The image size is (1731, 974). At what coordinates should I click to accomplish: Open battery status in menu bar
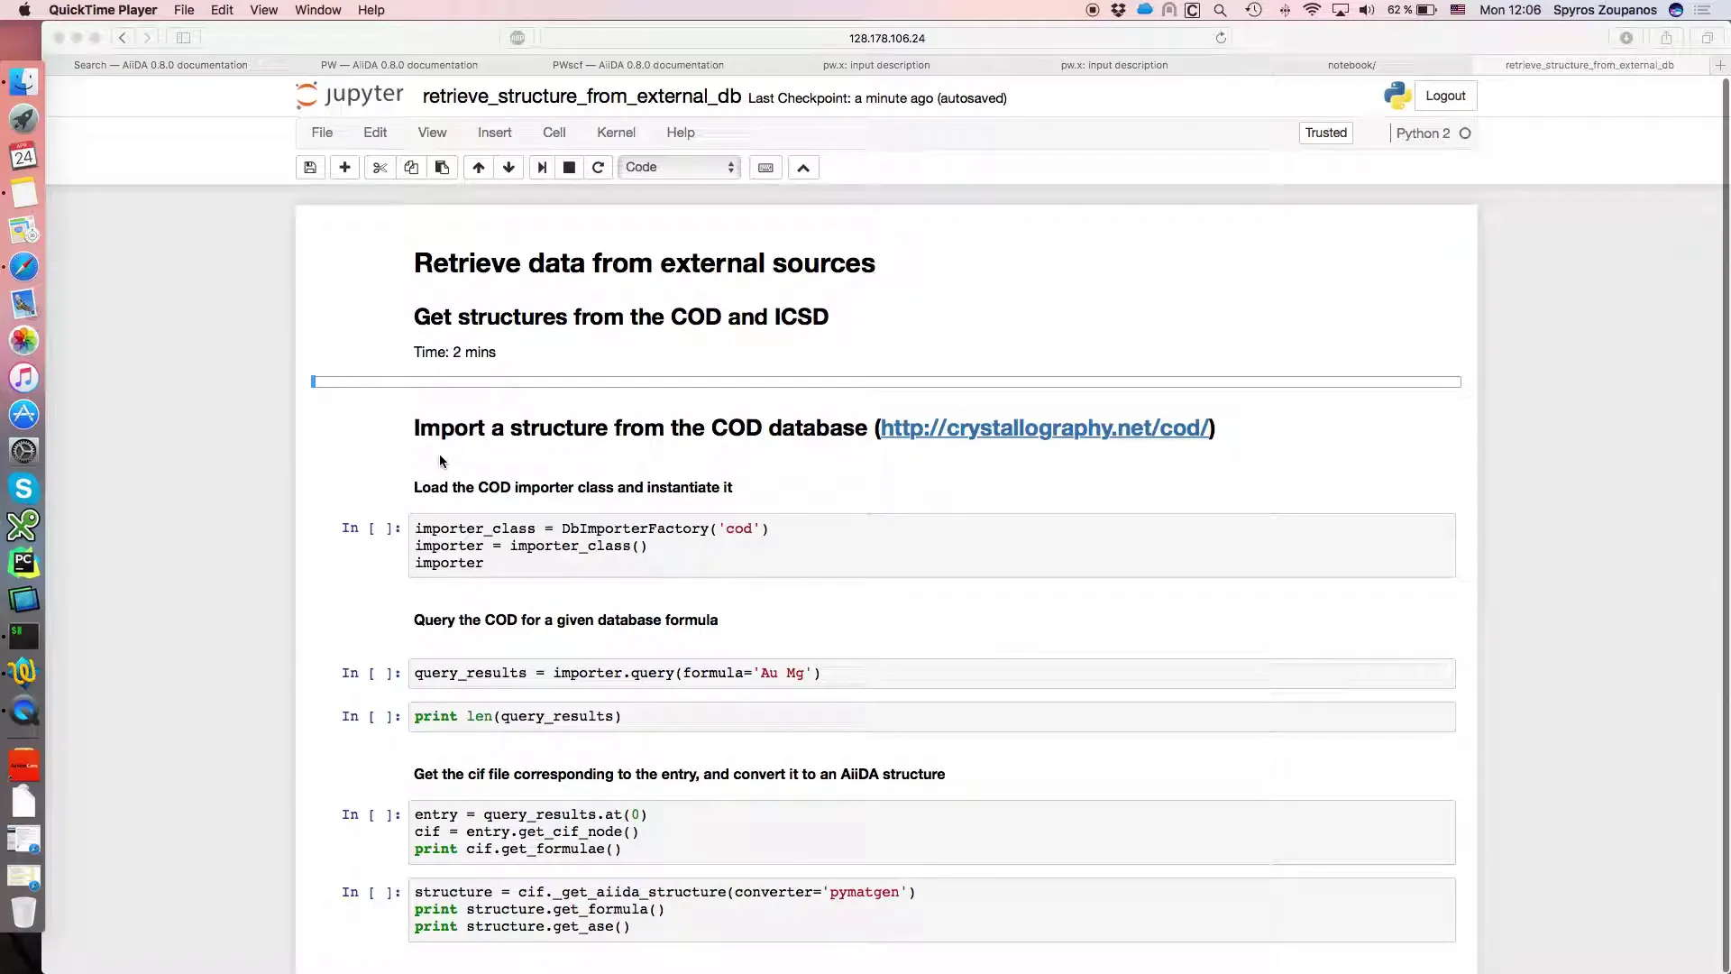[x=1426, y=10]
